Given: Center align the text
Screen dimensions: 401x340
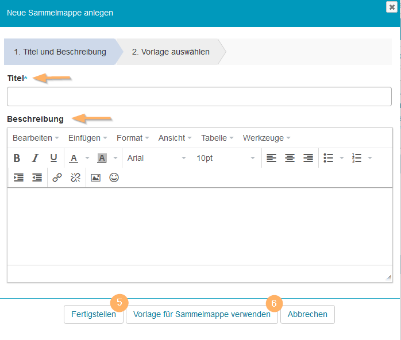Looking at the screenshot, I should (x=290, y=158).
